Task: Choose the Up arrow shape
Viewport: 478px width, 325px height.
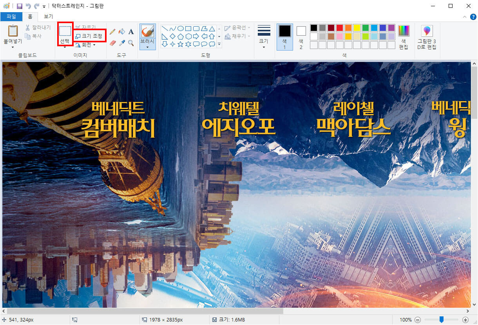Action: tap(212, 36)
